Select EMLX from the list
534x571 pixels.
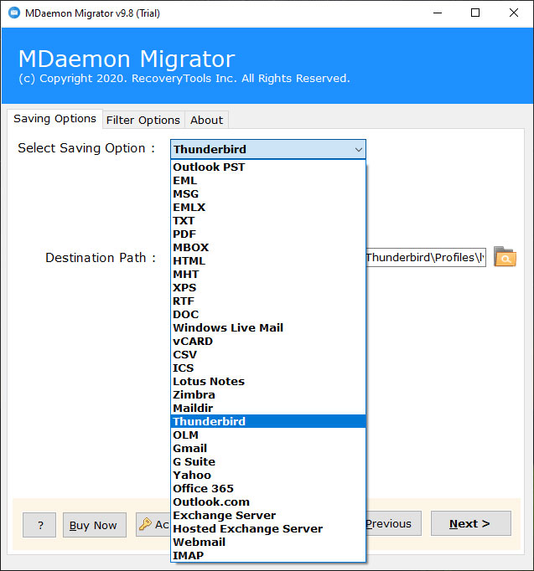(268, 207)
